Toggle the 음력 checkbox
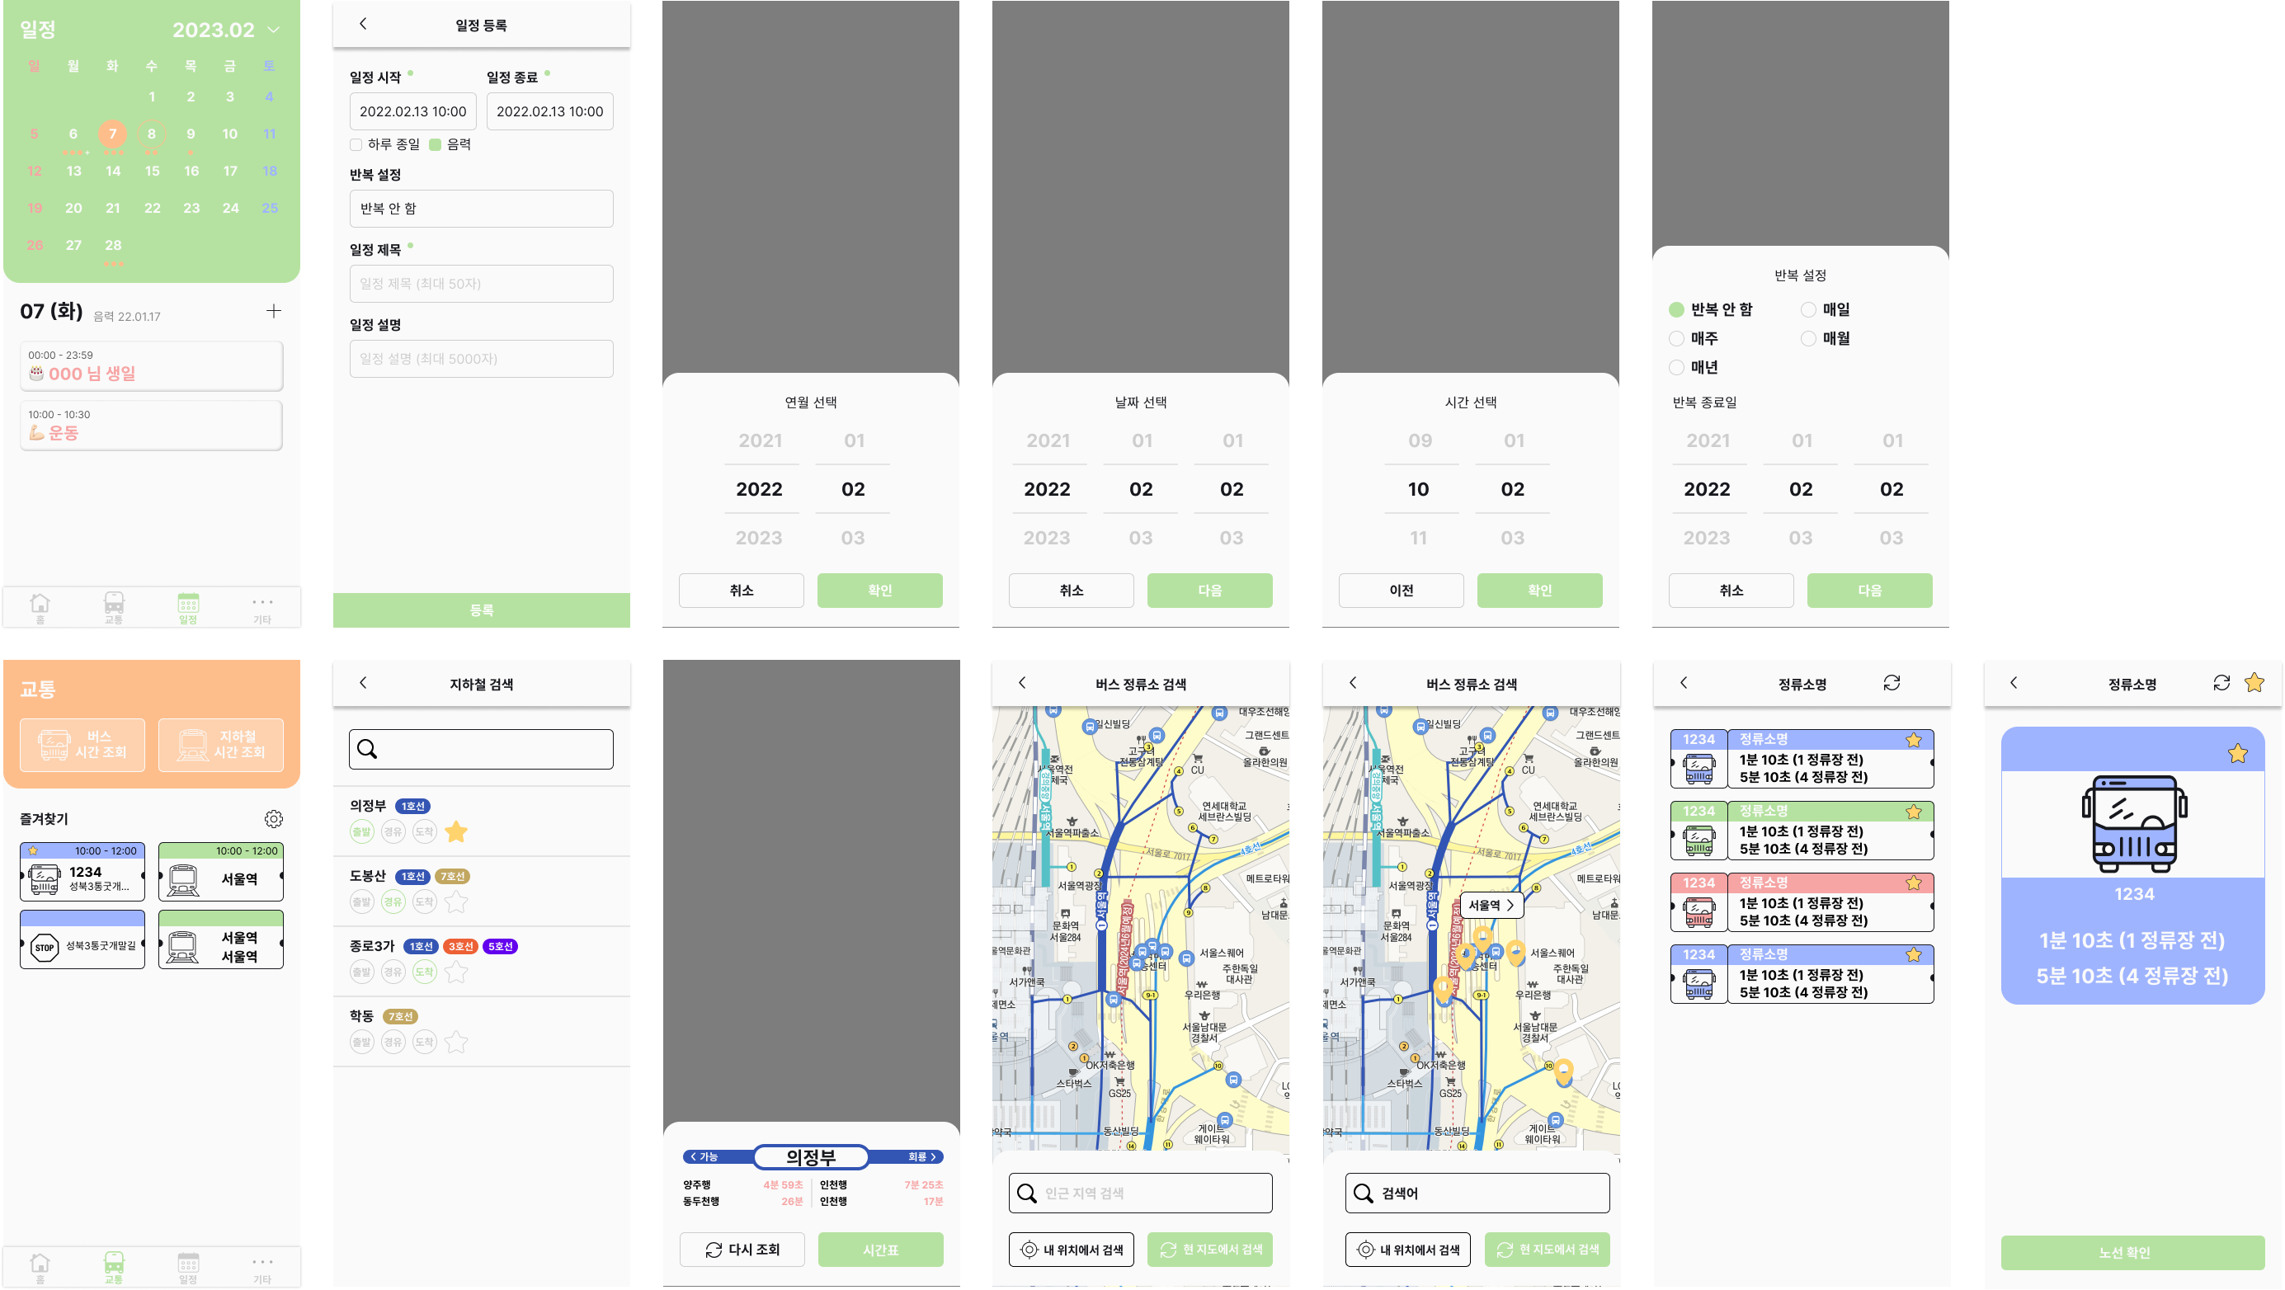 point(435,144)
